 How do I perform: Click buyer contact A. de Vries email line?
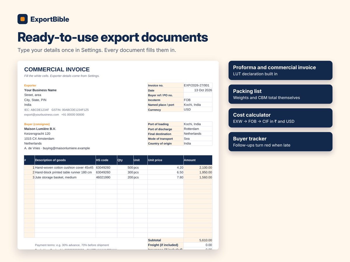(57, 148)
